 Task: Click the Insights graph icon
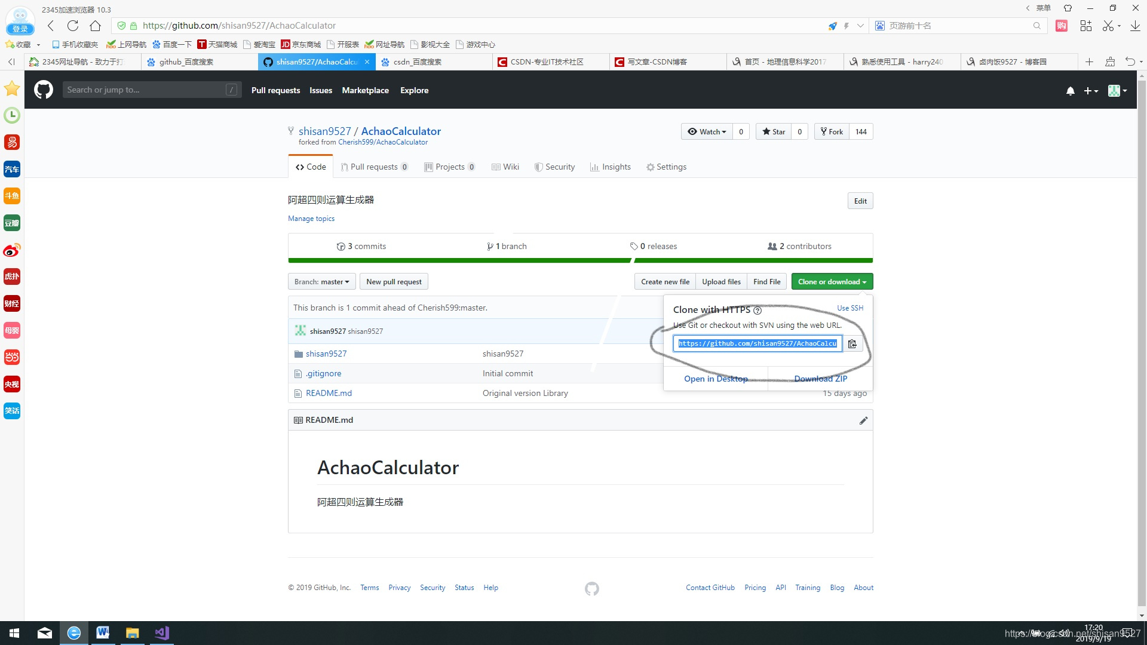[594, 166]
